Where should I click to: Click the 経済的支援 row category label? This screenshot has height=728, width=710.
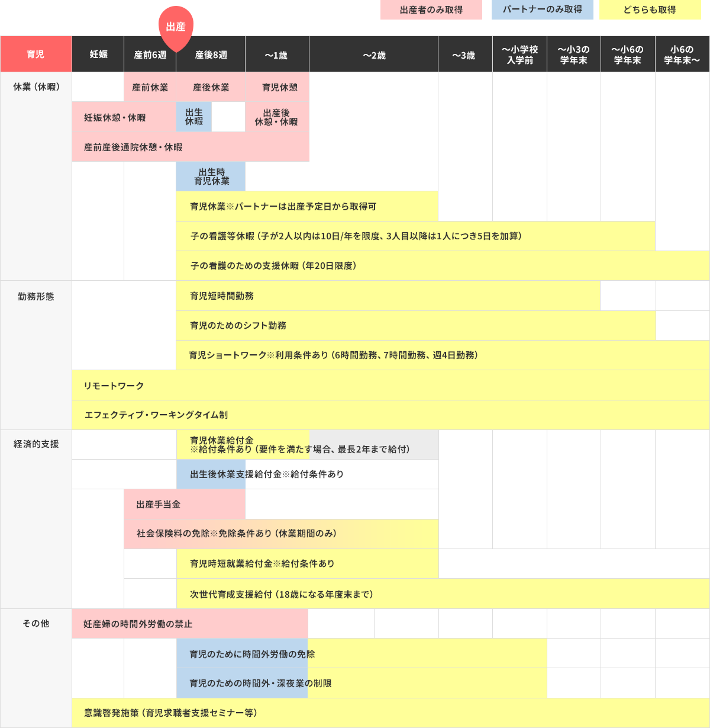[36, 444]
